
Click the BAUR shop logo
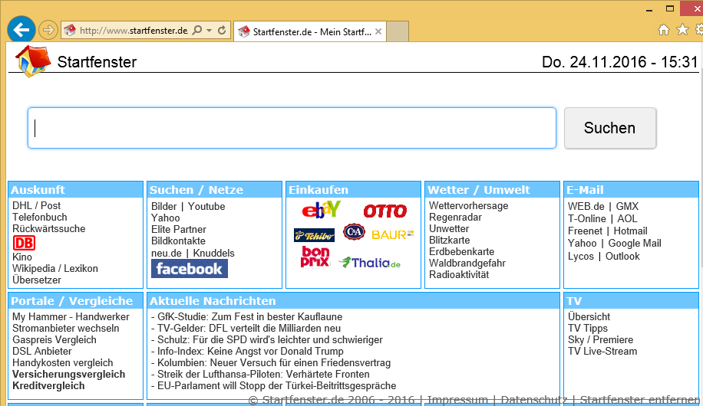click(392, 234)
